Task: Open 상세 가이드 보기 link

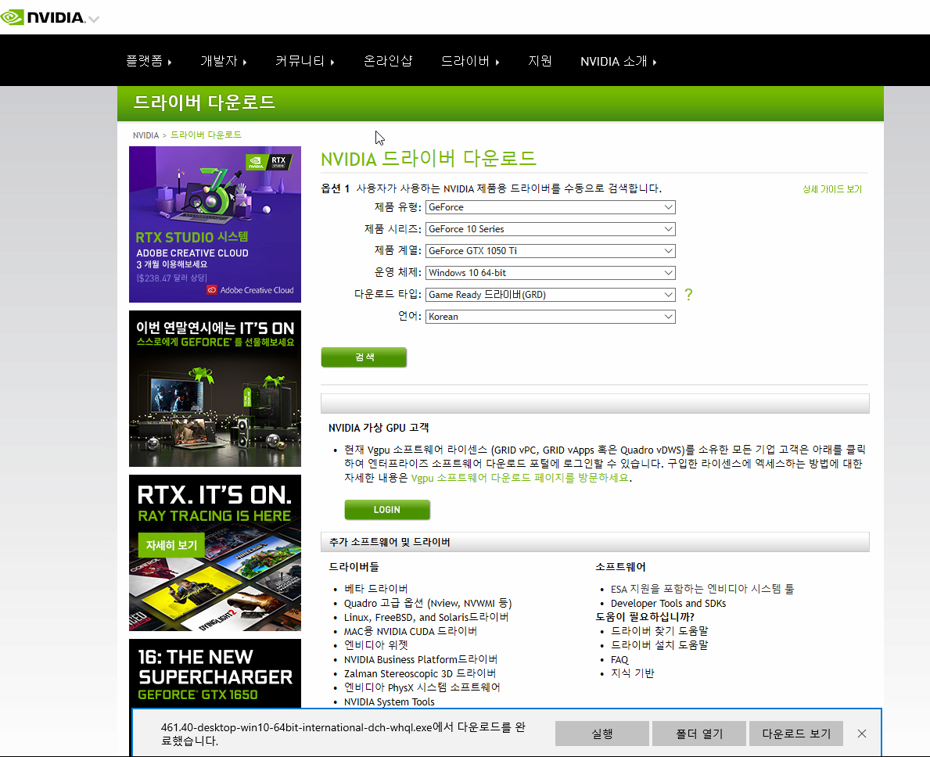Action: click(x=831, y=189)
